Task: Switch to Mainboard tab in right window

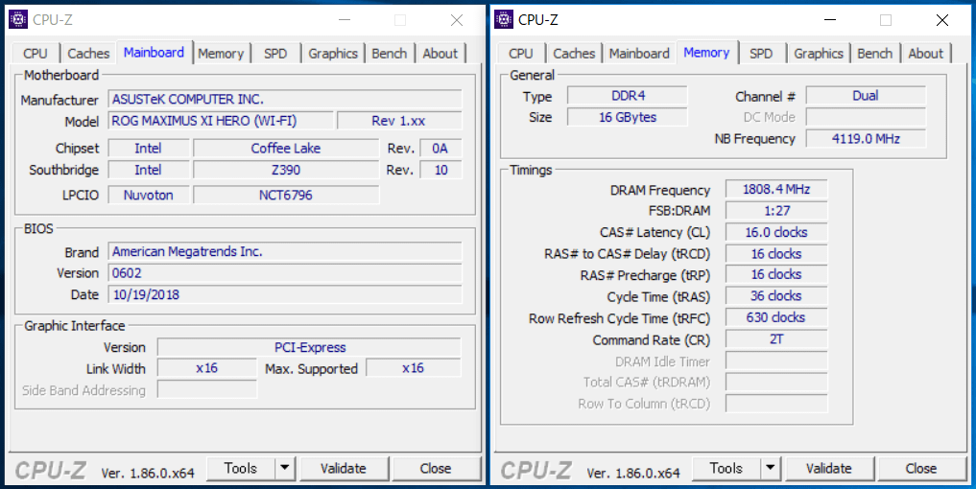Action: pyautogui.click(x=639, y=54)
